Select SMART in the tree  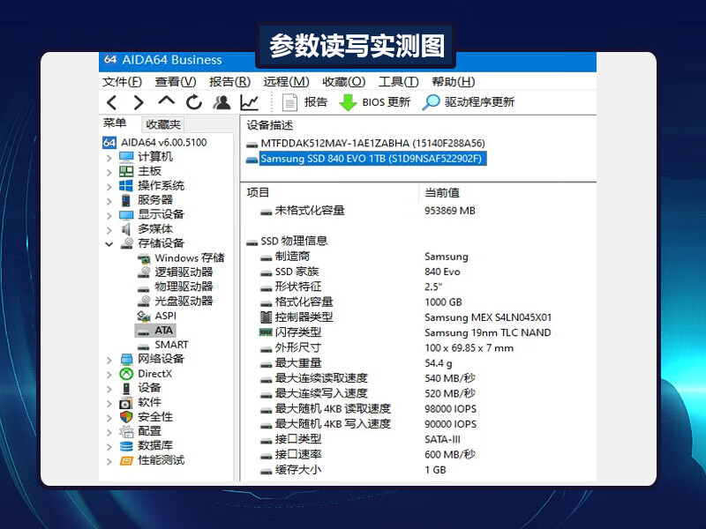pyautogui.click(x=171, y=345)
